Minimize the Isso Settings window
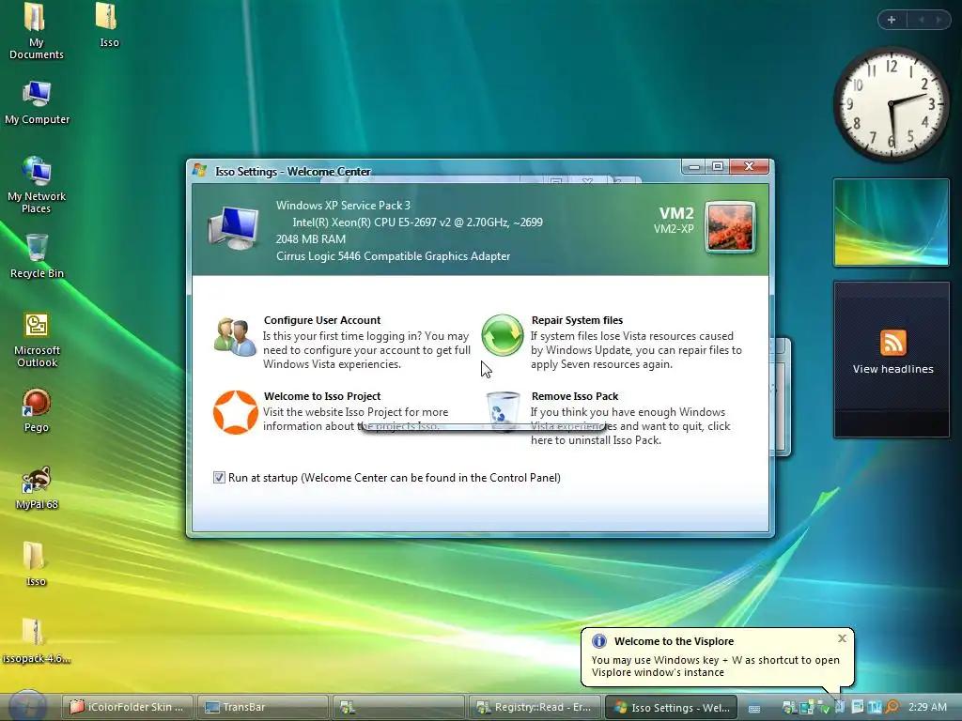The height and width of the screenshot is (721, 962). click(x=694, y=166)
